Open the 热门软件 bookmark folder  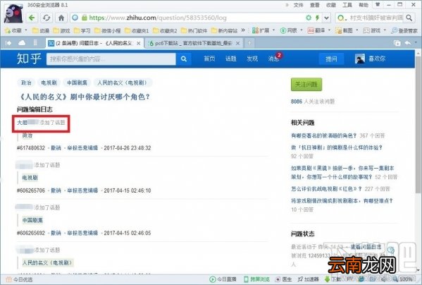(x=194, y=30)
